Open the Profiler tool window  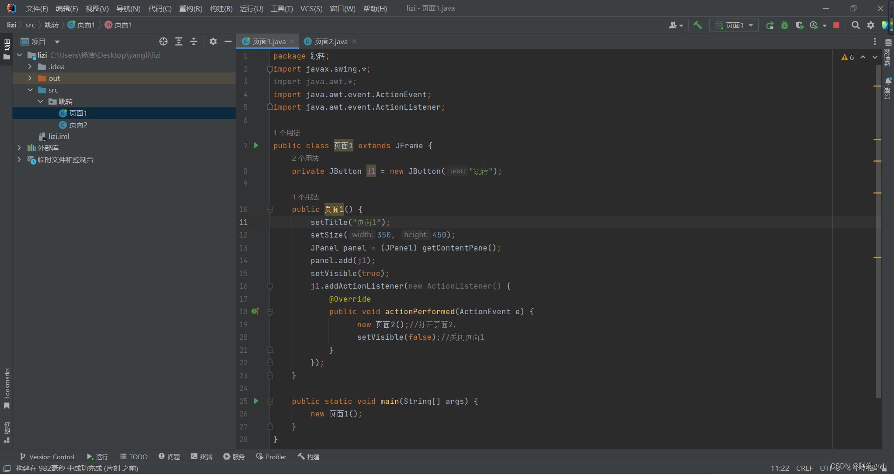(x=271, y=457)
